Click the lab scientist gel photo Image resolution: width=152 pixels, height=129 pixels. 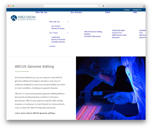[x=111, y=88]
